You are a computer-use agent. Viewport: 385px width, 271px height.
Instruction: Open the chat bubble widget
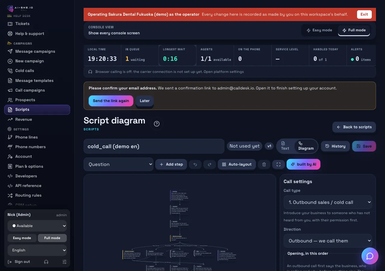click(x=370, y=256)
